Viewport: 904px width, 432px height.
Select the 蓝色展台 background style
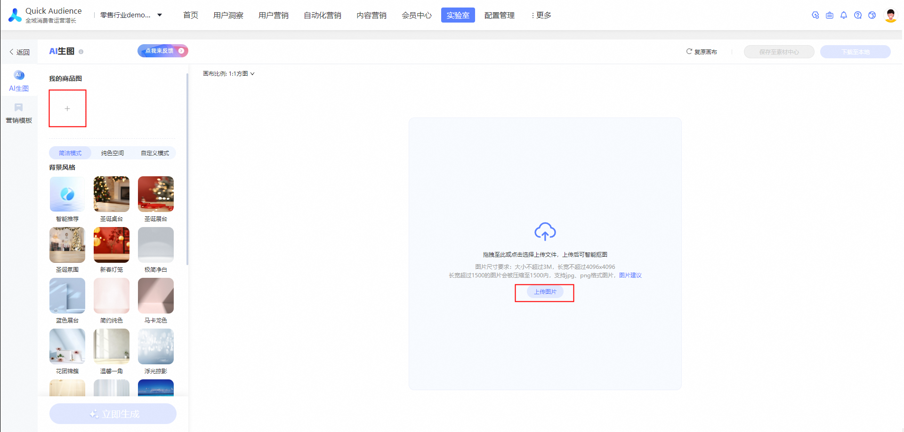(x=67, y=296)
